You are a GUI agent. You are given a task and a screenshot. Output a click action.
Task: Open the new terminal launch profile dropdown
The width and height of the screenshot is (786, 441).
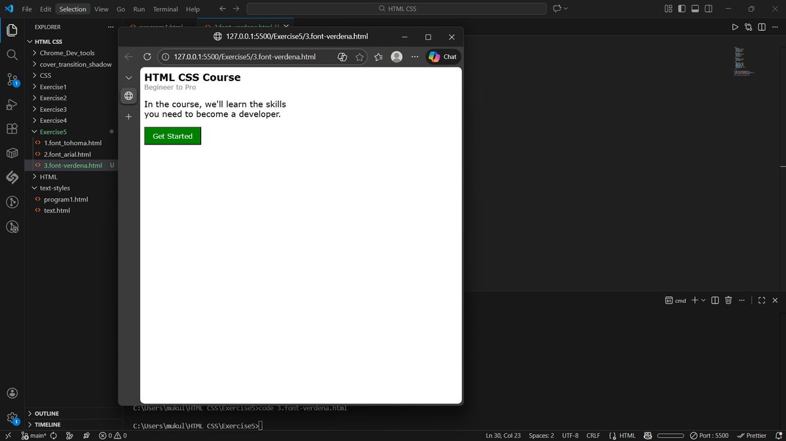[x=703, y=300]
